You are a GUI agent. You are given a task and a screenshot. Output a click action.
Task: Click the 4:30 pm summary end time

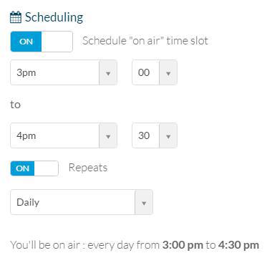click(x=238, y=245)
